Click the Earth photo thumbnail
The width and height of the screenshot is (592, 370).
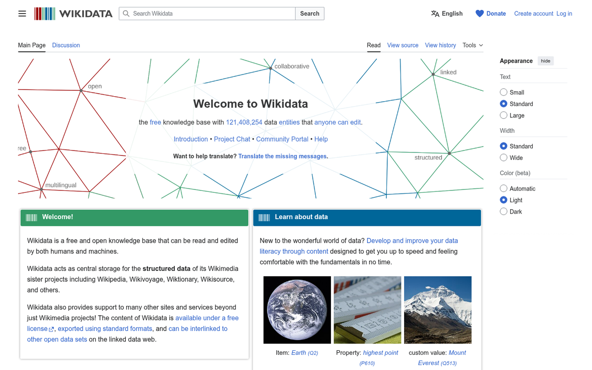coord(297,310)
